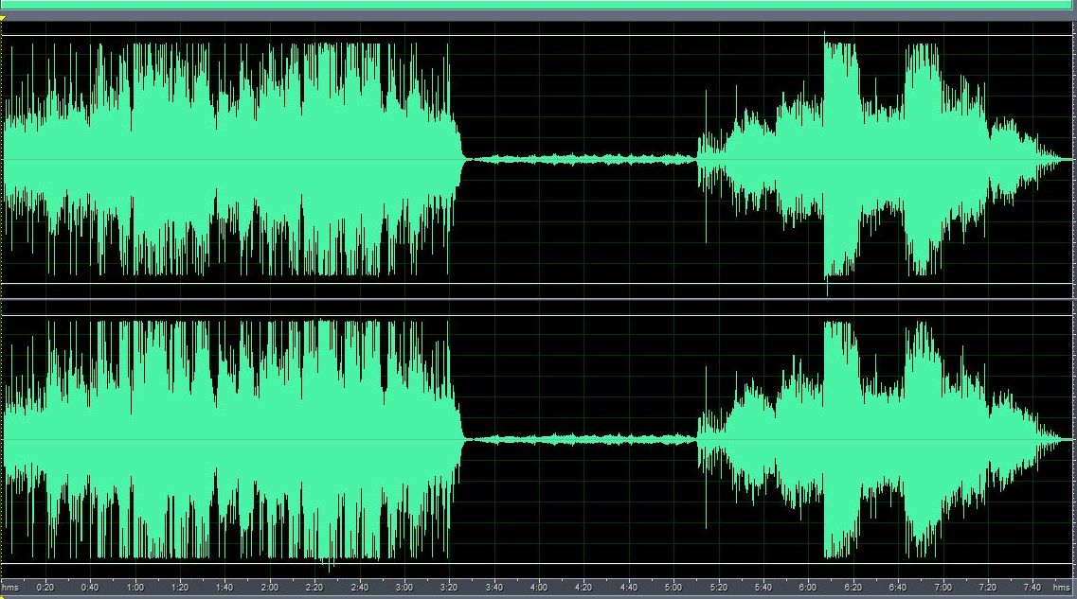Click the quiet low-amplitude section of the waveform
This screenshot has height=599, width=1077.
tap(578, 156)
